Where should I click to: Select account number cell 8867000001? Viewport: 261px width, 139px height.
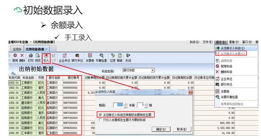73,103
